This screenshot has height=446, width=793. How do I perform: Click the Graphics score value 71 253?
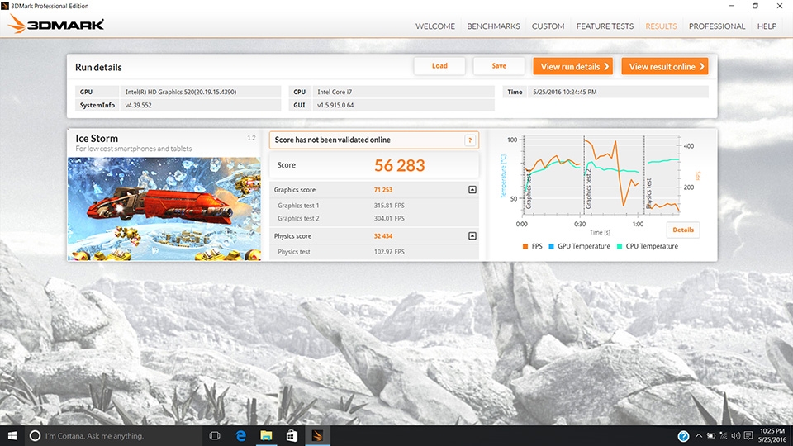[382, 190]
